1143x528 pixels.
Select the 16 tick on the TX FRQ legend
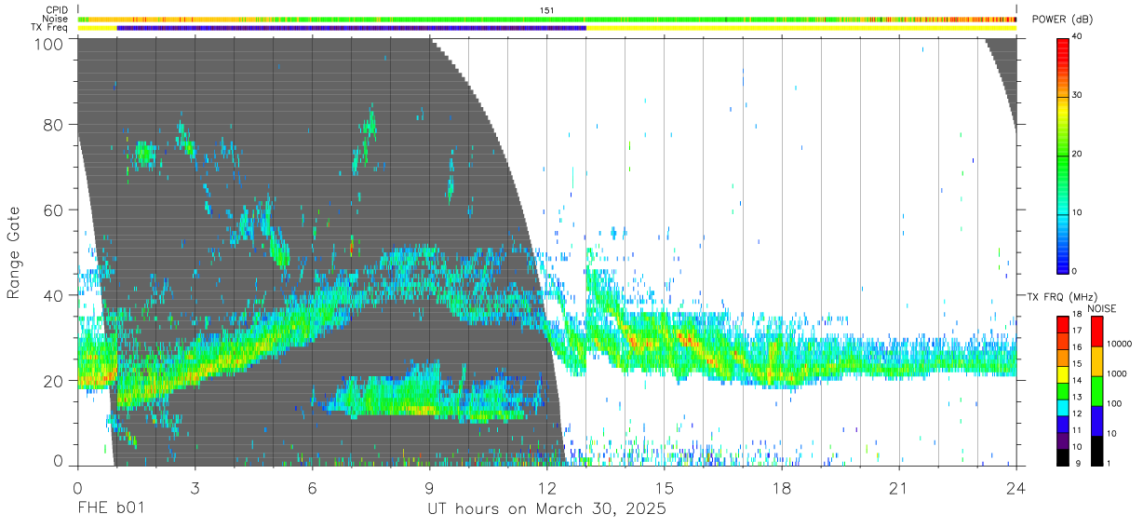[x=1077, y=347]
